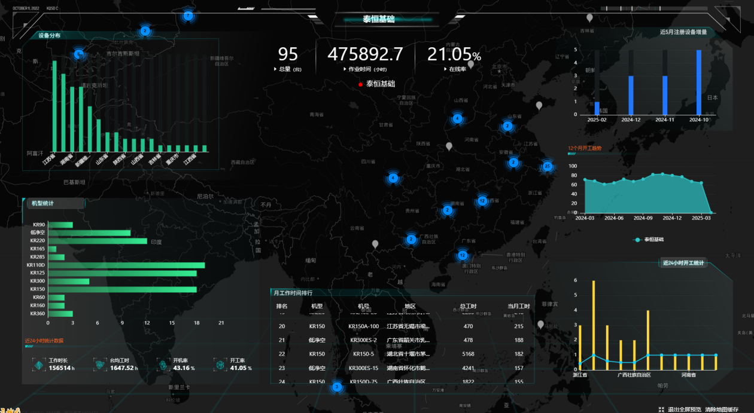Toggle the 泰恒基础 legend under the trend chart
The width and height of the screenshot is (754, 413).
pyautogui.click(x=649, y=240)
